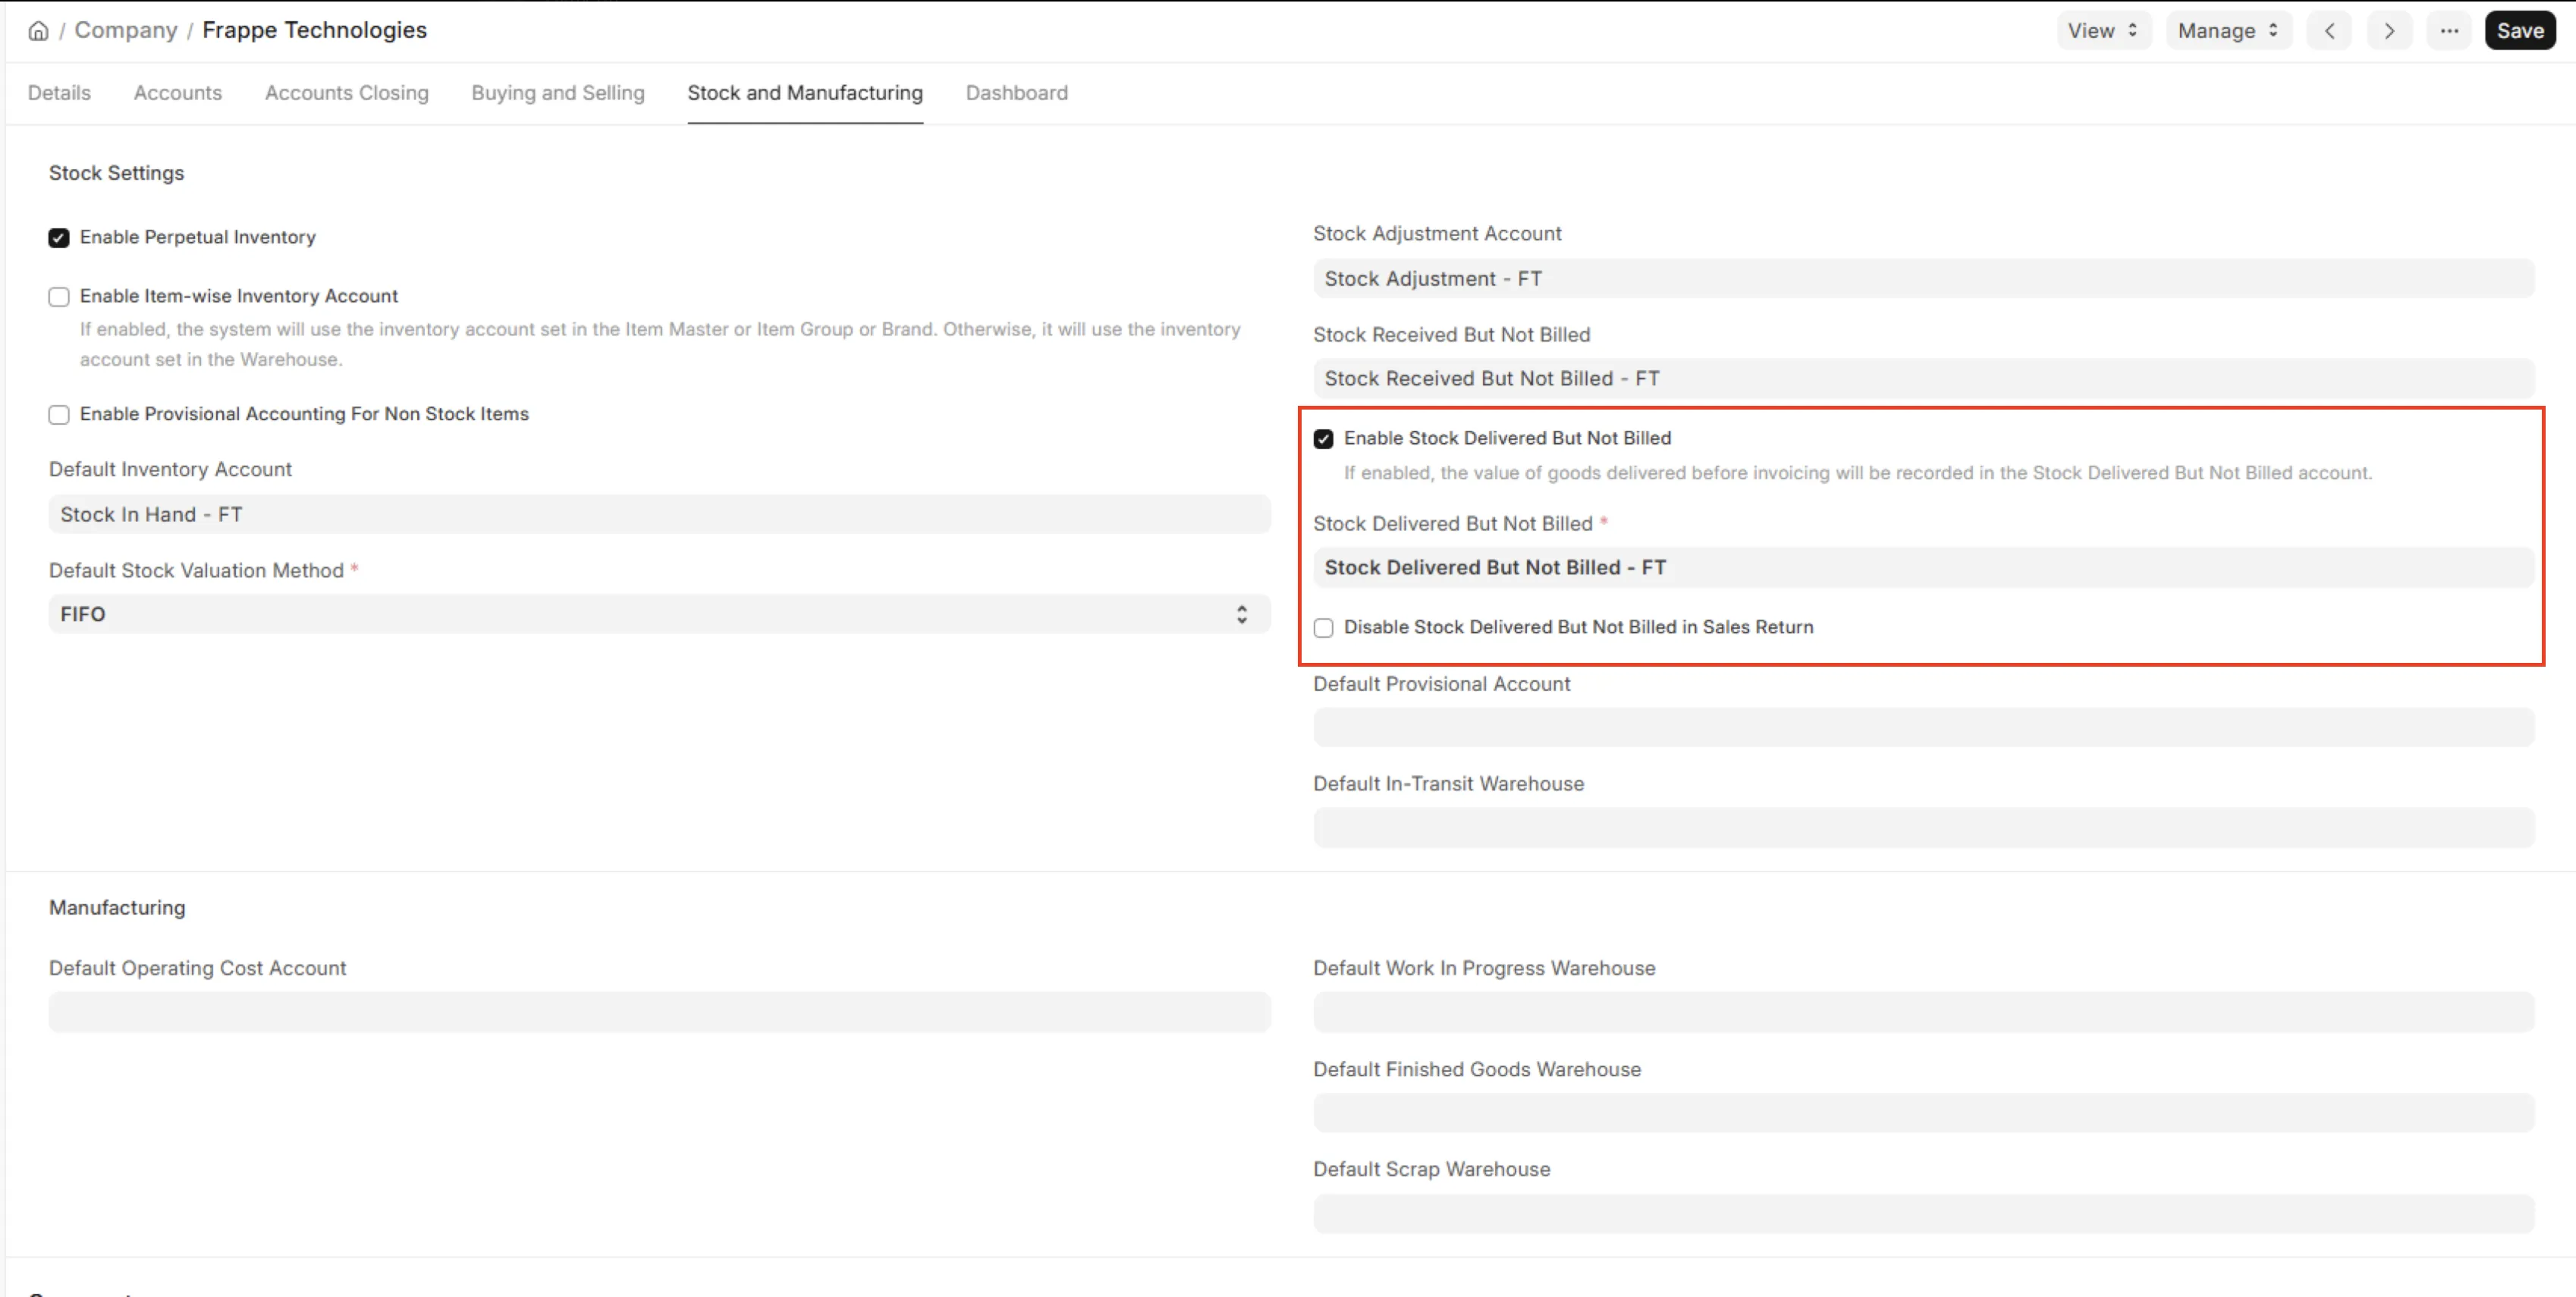Enable Item-wise Inventory Account checkbox
This screenshot has width=2576, height=1297.
coord(59,297)
